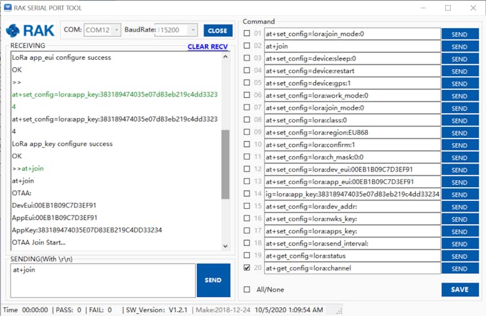Enable checkbox for command 01
This screenshot has width=486, height=316.
click(x=247, y=34)
